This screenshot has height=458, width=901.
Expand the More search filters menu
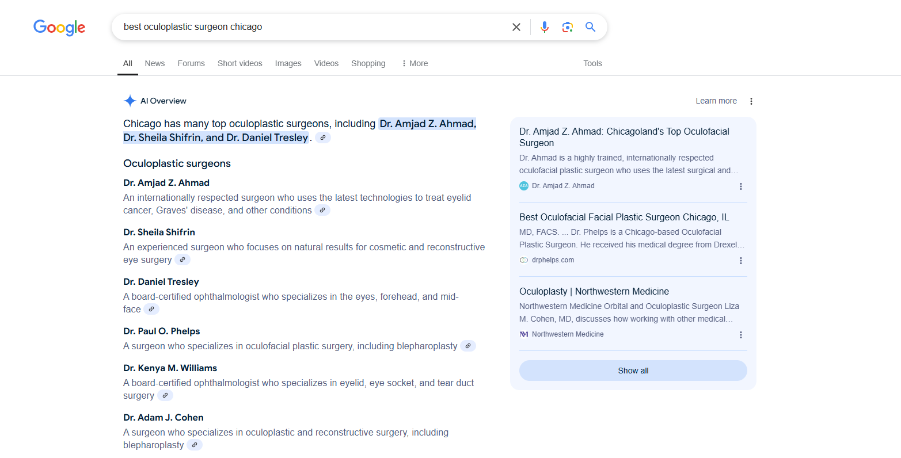pos(415,63)
